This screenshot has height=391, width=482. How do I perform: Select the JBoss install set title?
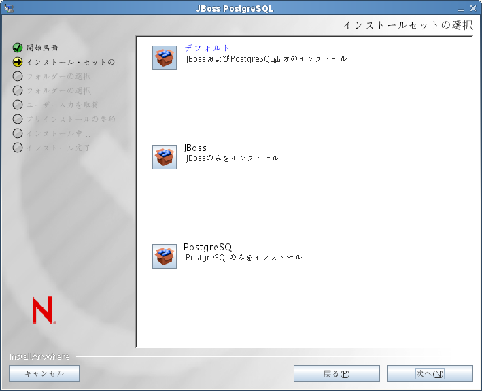click(195, 148)
